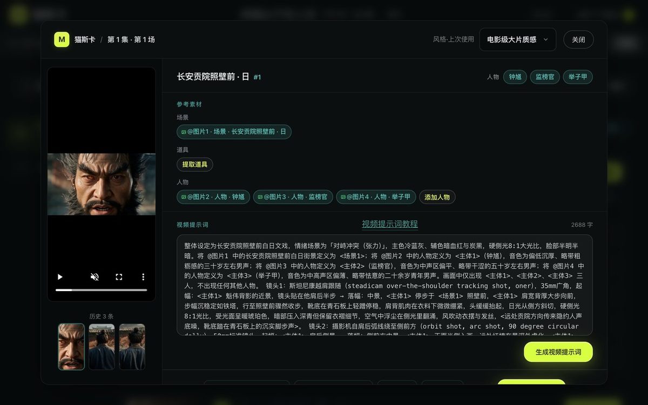The image size is (648, 405).
Task: Click the 猫斯卡 breadcrumb
Action: point(85,39)
